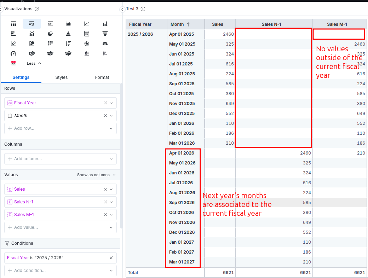The image size is (368, 278).
Task: Select the combo bar-line chart icon
Action: [32, 34]
